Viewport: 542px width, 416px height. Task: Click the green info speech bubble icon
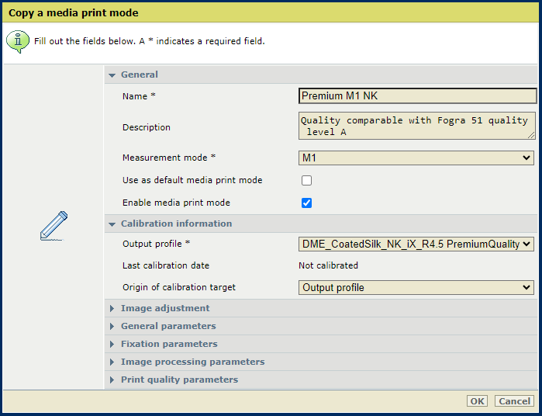pyautogui.click(x=18, y=42)
